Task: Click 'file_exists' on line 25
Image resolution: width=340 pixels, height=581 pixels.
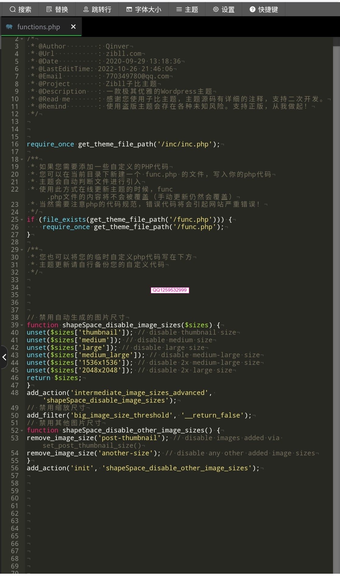Action: tap(64, 220)
